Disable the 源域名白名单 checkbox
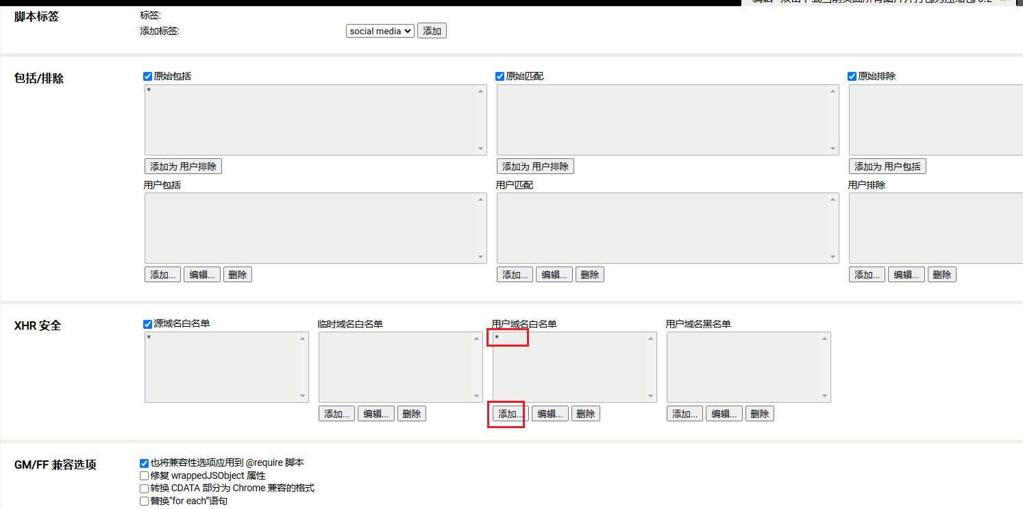 click(x=148, y=324)
